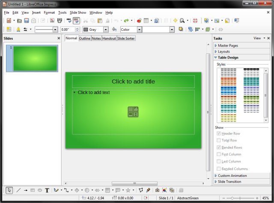Pick the Line drawing tool
274x203 pixels.
[18, 190]
